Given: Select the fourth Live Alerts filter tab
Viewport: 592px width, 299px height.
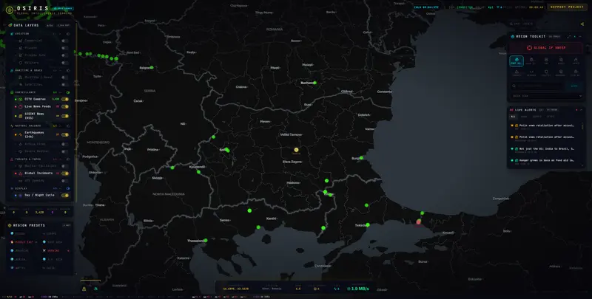Looking at the screenshot, I should pos(550,117).
